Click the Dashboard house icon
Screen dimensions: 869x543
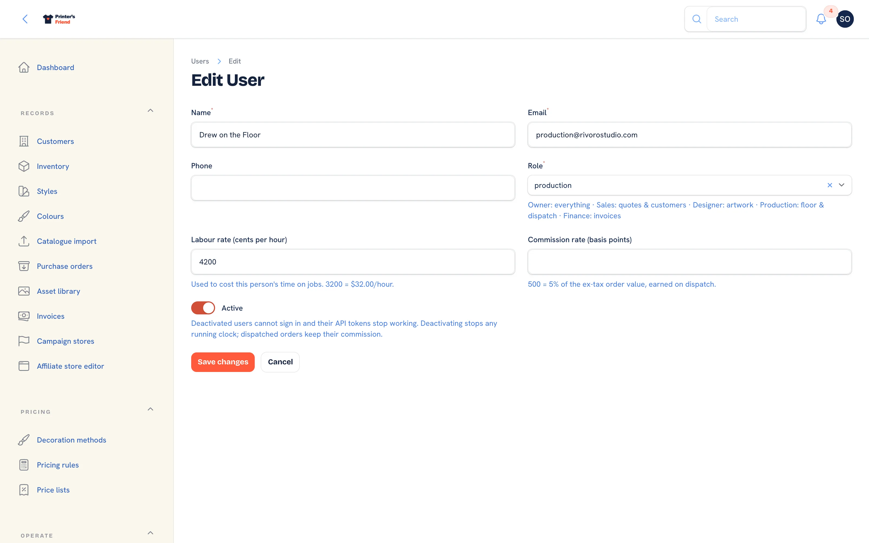[x=24, y=68]
